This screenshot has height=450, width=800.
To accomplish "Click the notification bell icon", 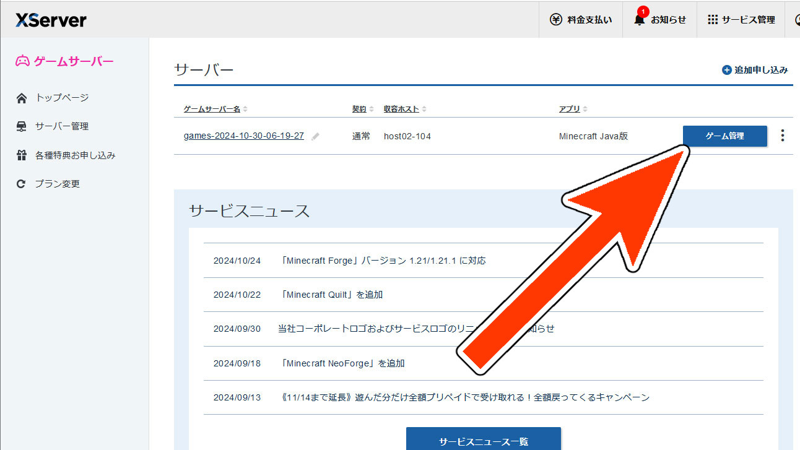I will pyautogui.click(x=640, y=20).
